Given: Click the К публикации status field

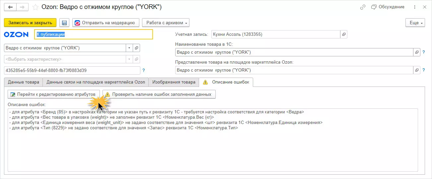Looking at the screenshot, I should tap(94, 34).
